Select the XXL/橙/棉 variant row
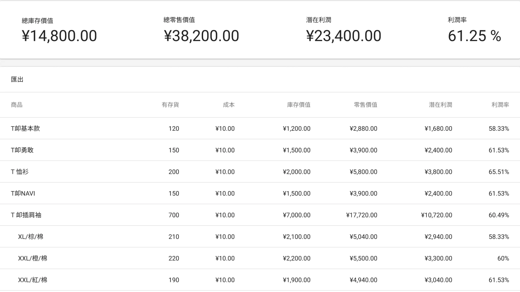The height and width of the screenshot is (292, 520). [32, 259]
